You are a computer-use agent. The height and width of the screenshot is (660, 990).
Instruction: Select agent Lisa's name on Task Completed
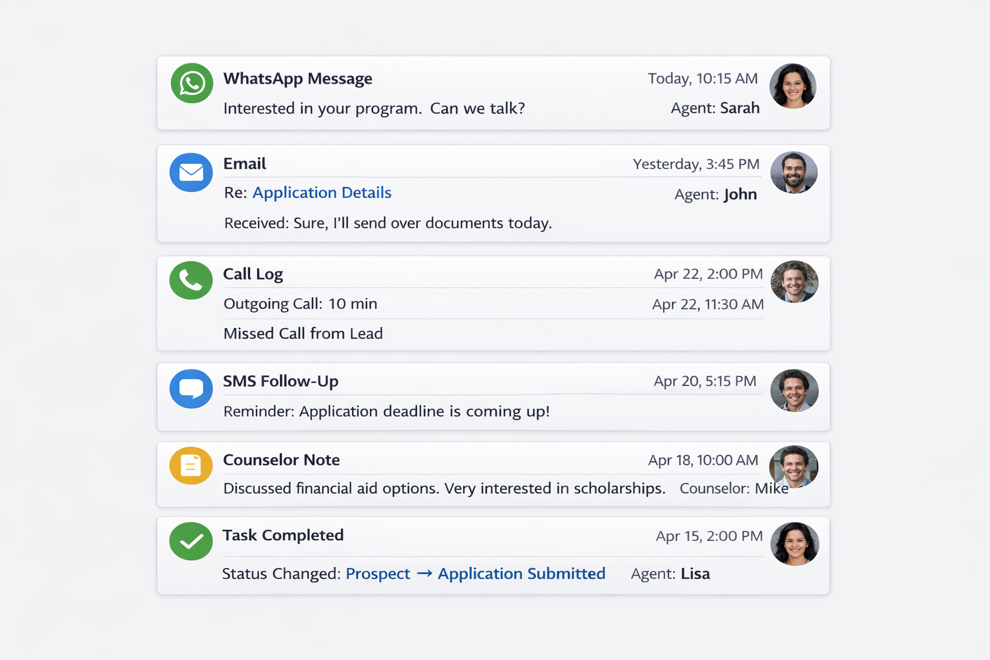(x=695, y=574)
